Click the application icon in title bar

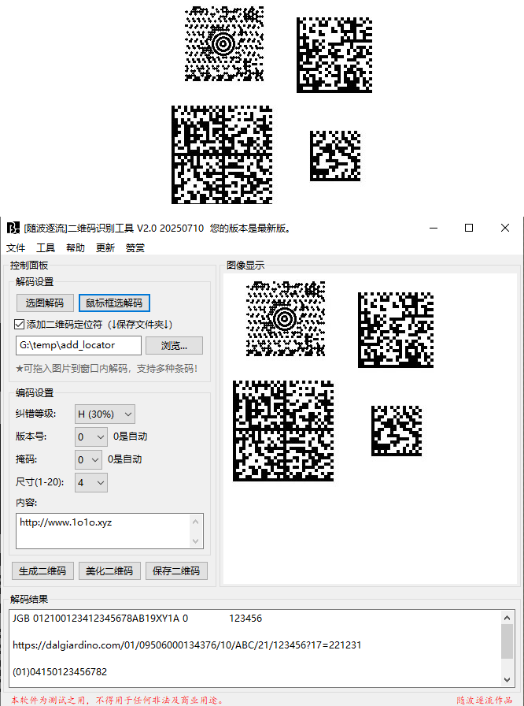click(13, 228)
